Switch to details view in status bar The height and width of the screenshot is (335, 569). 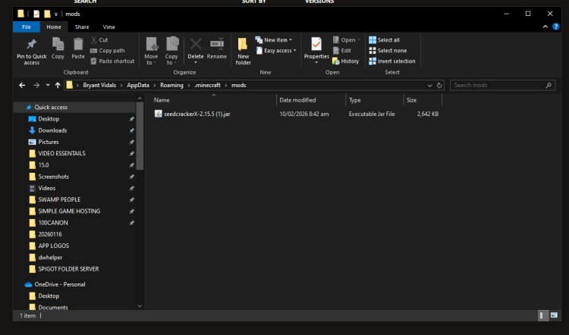click(542, 315)
